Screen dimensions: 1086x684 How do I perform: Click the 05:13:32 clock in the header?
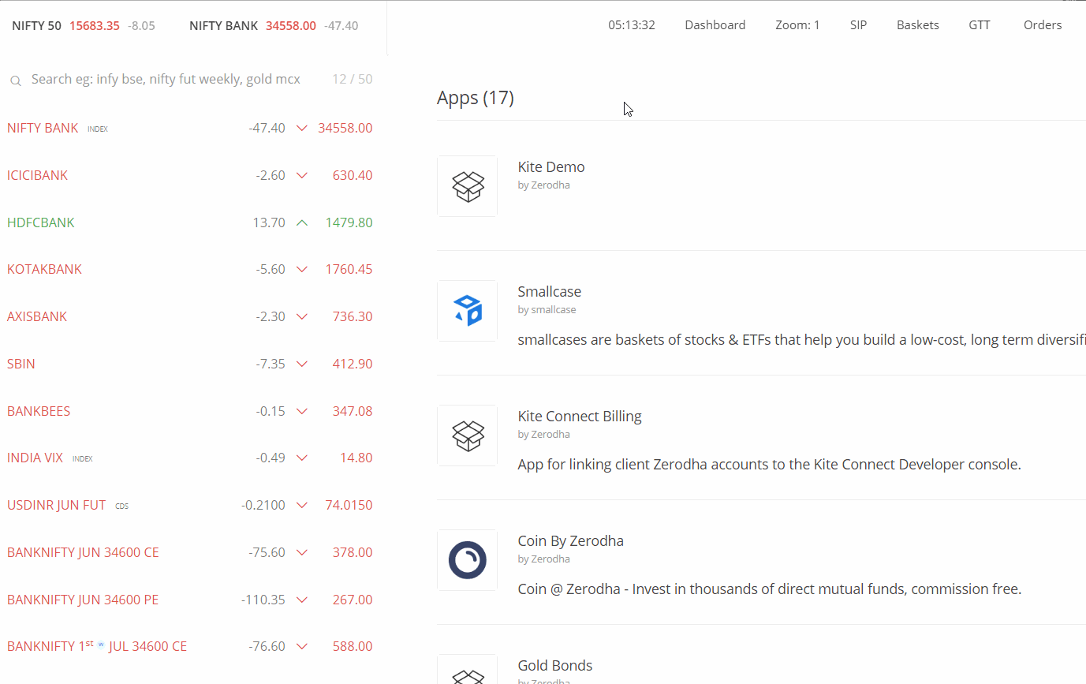click(x=632, y=25)
